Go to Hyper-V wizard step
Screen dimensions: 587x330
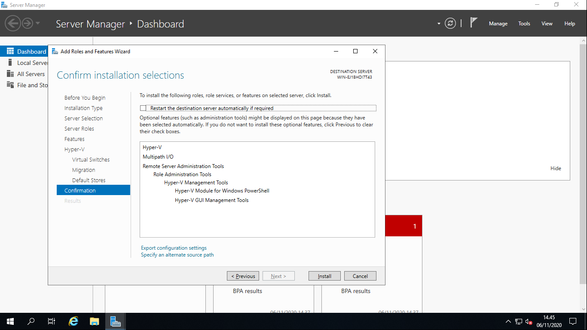[74, 150]
